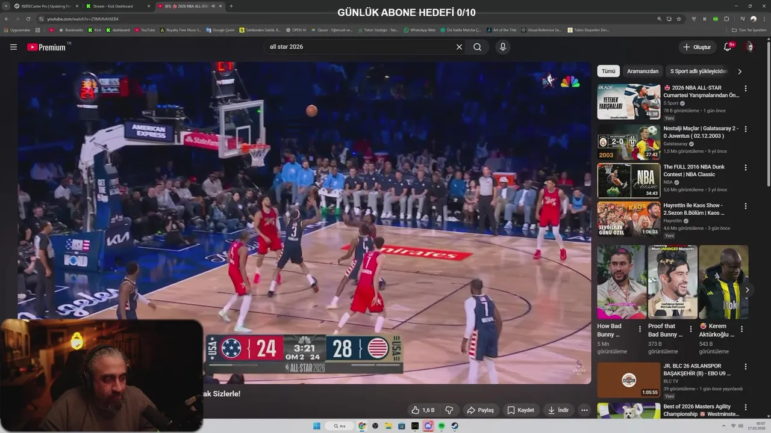This screenshot has width=771, height=433.
Task: Open options for Proof that Bad Bunny short
Action: click(691, 330)
